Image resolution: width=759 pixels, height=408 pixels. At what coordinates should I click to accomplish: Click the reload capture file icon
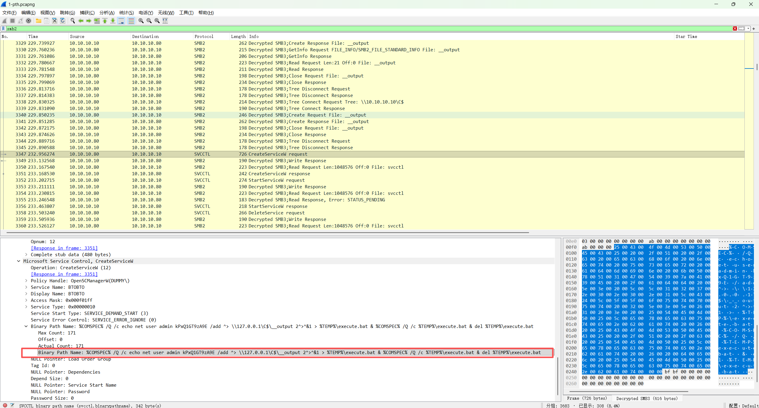pos(63,21)
